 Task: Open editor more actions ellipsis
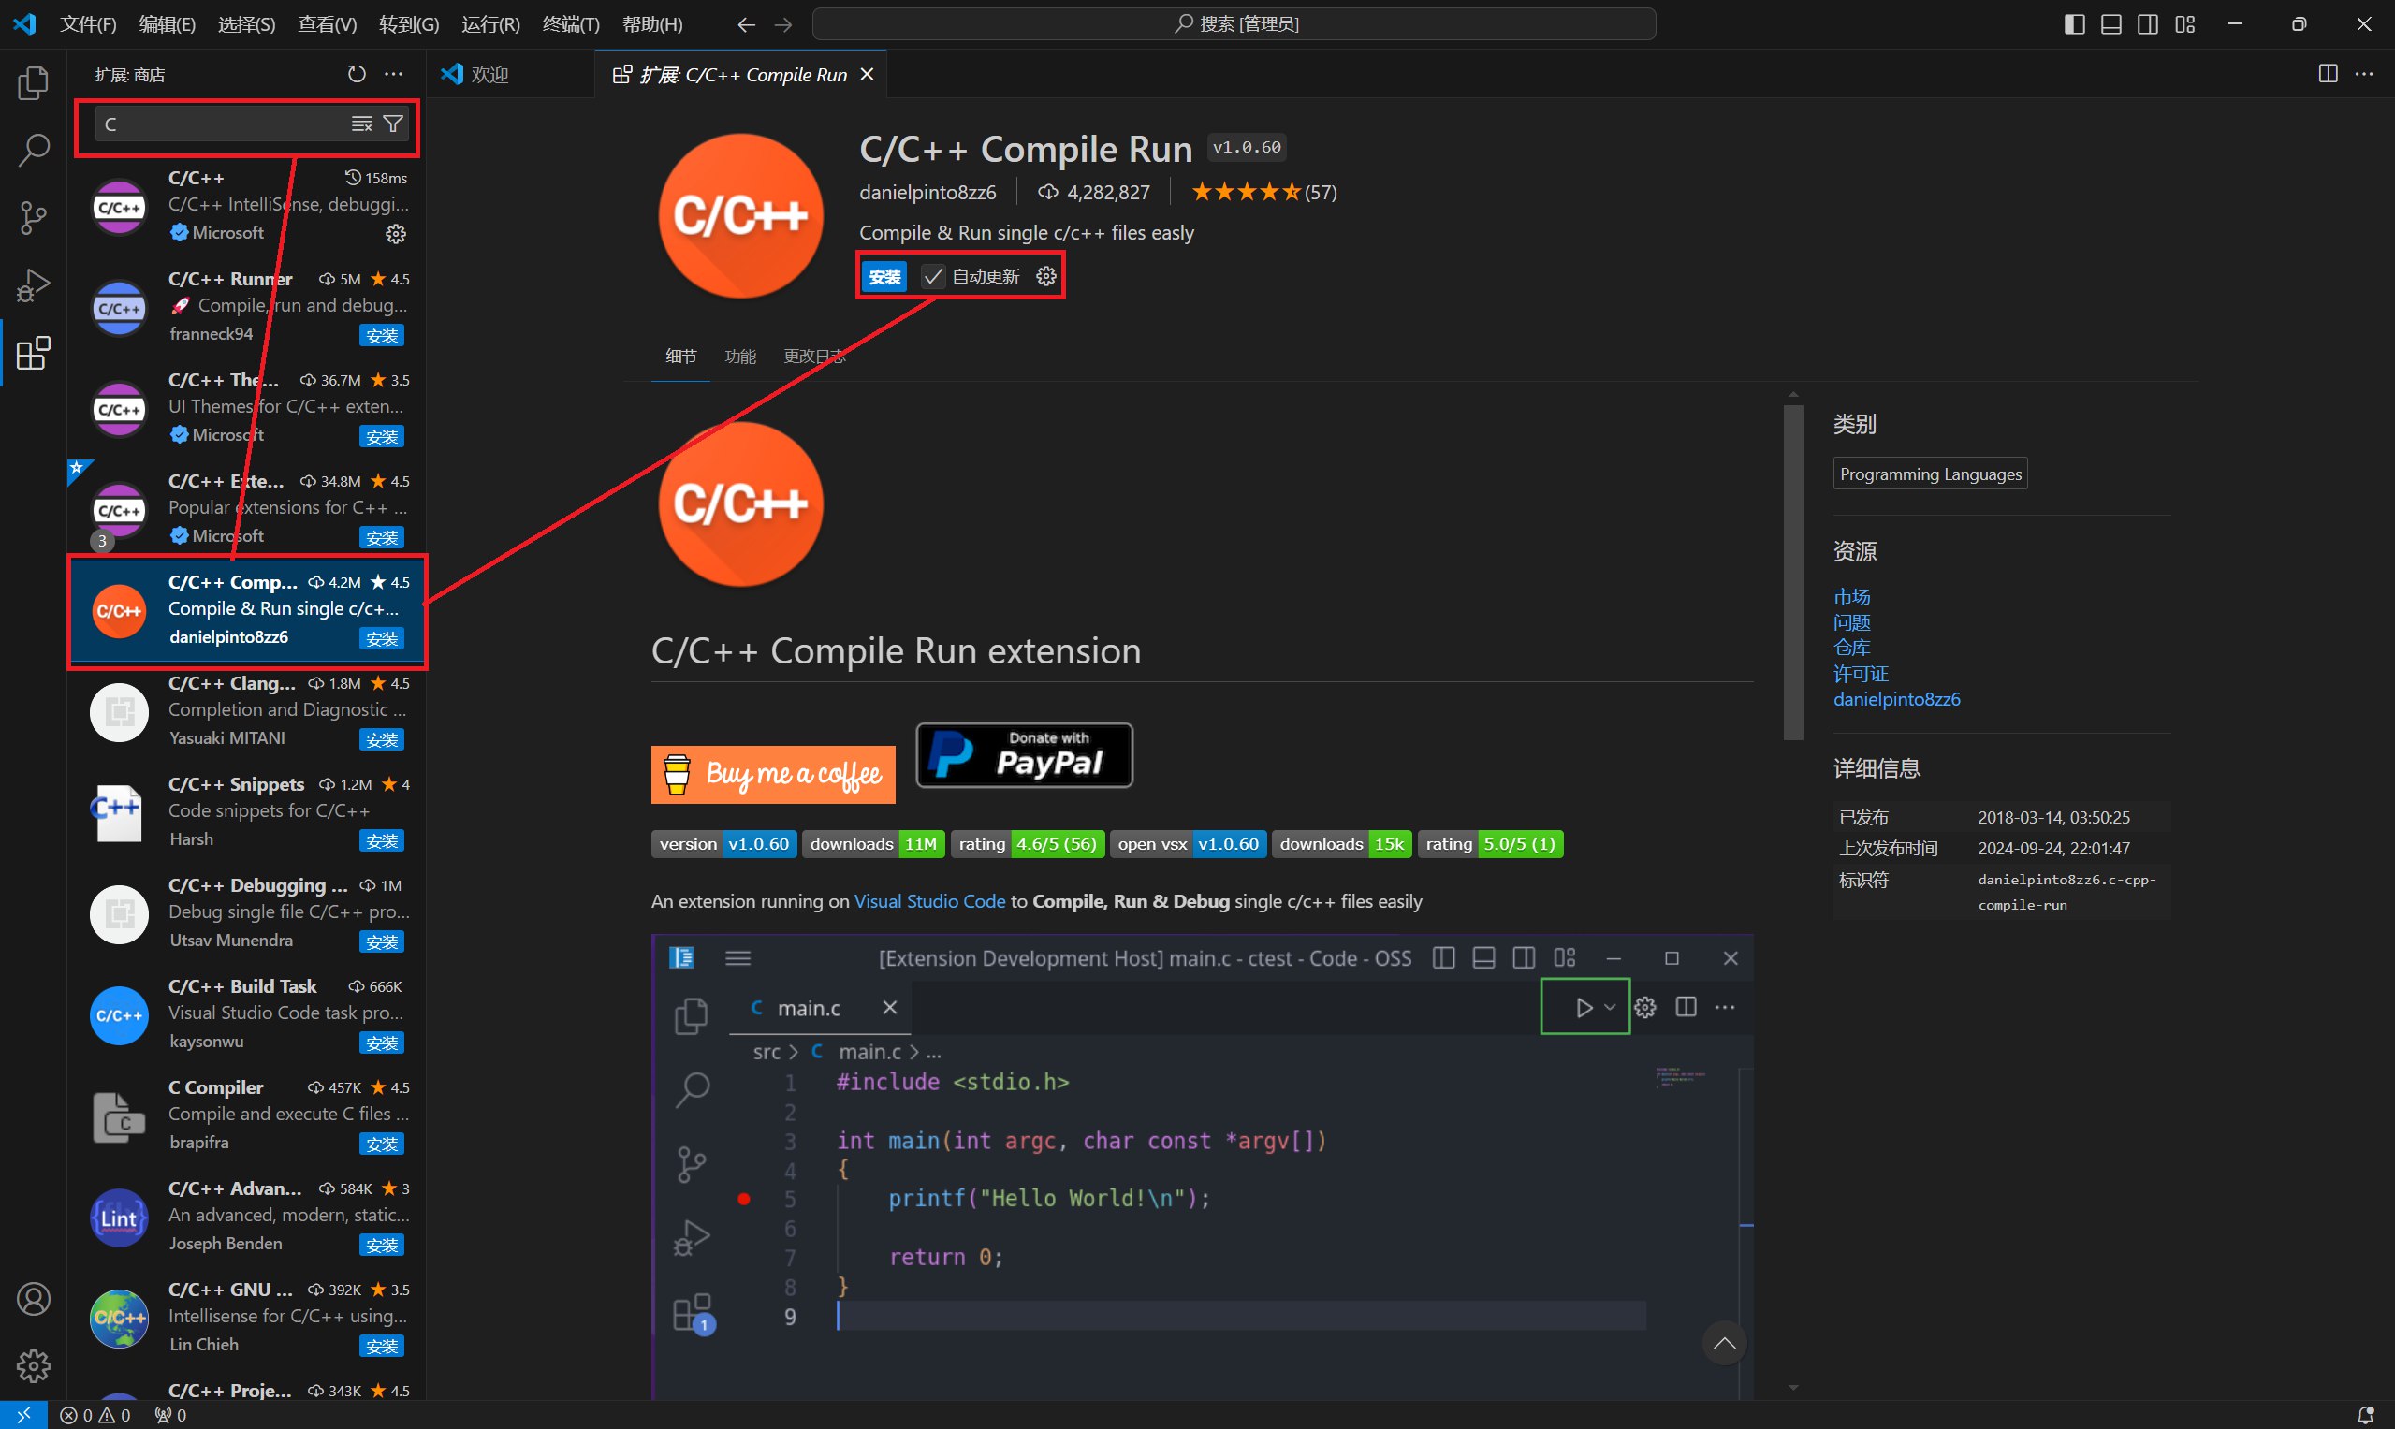click(x=2364, y=74)
